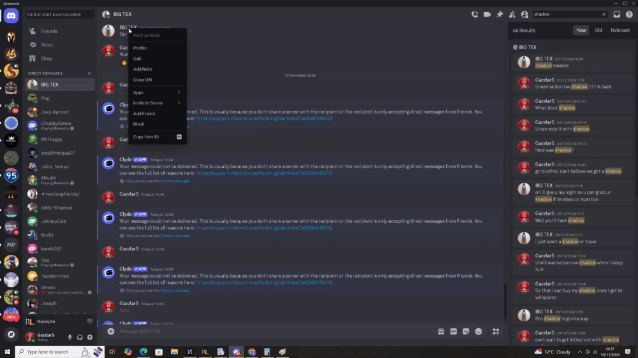Sort search results by Relevant
Screen dimensions: 638x358
click(x=620, y=30)
